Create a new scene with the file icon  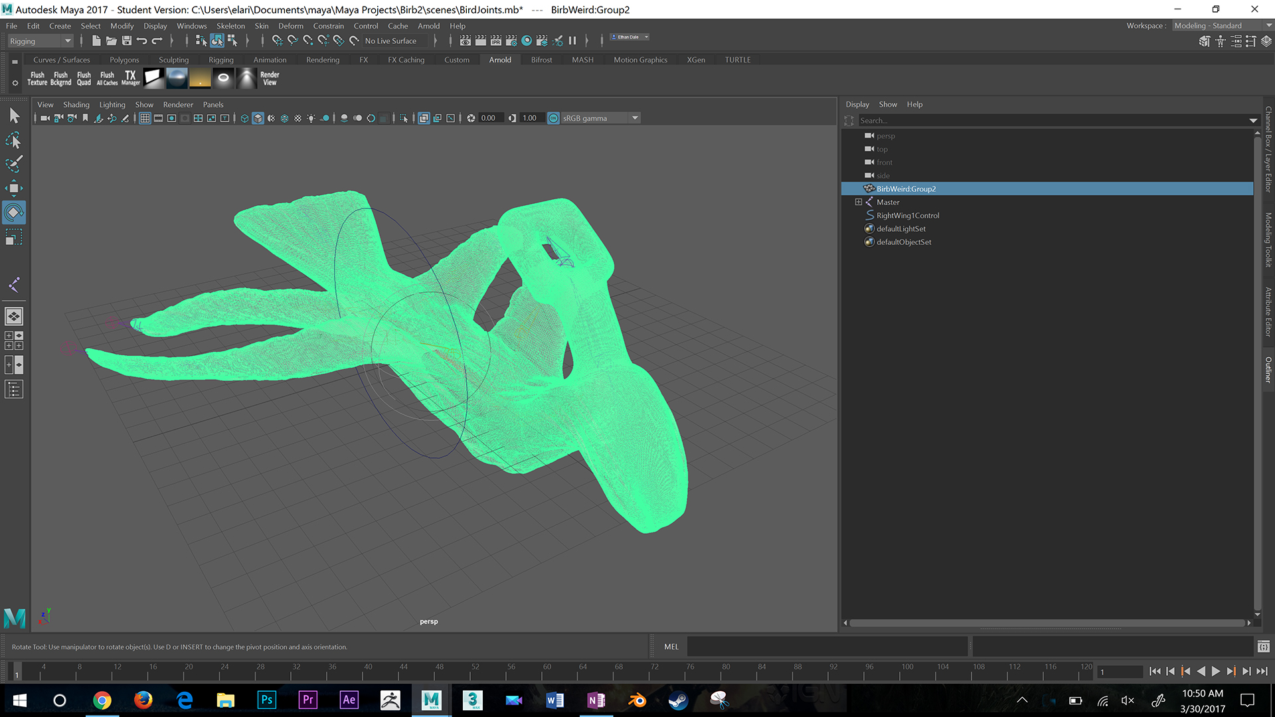(x=96, y=41)
